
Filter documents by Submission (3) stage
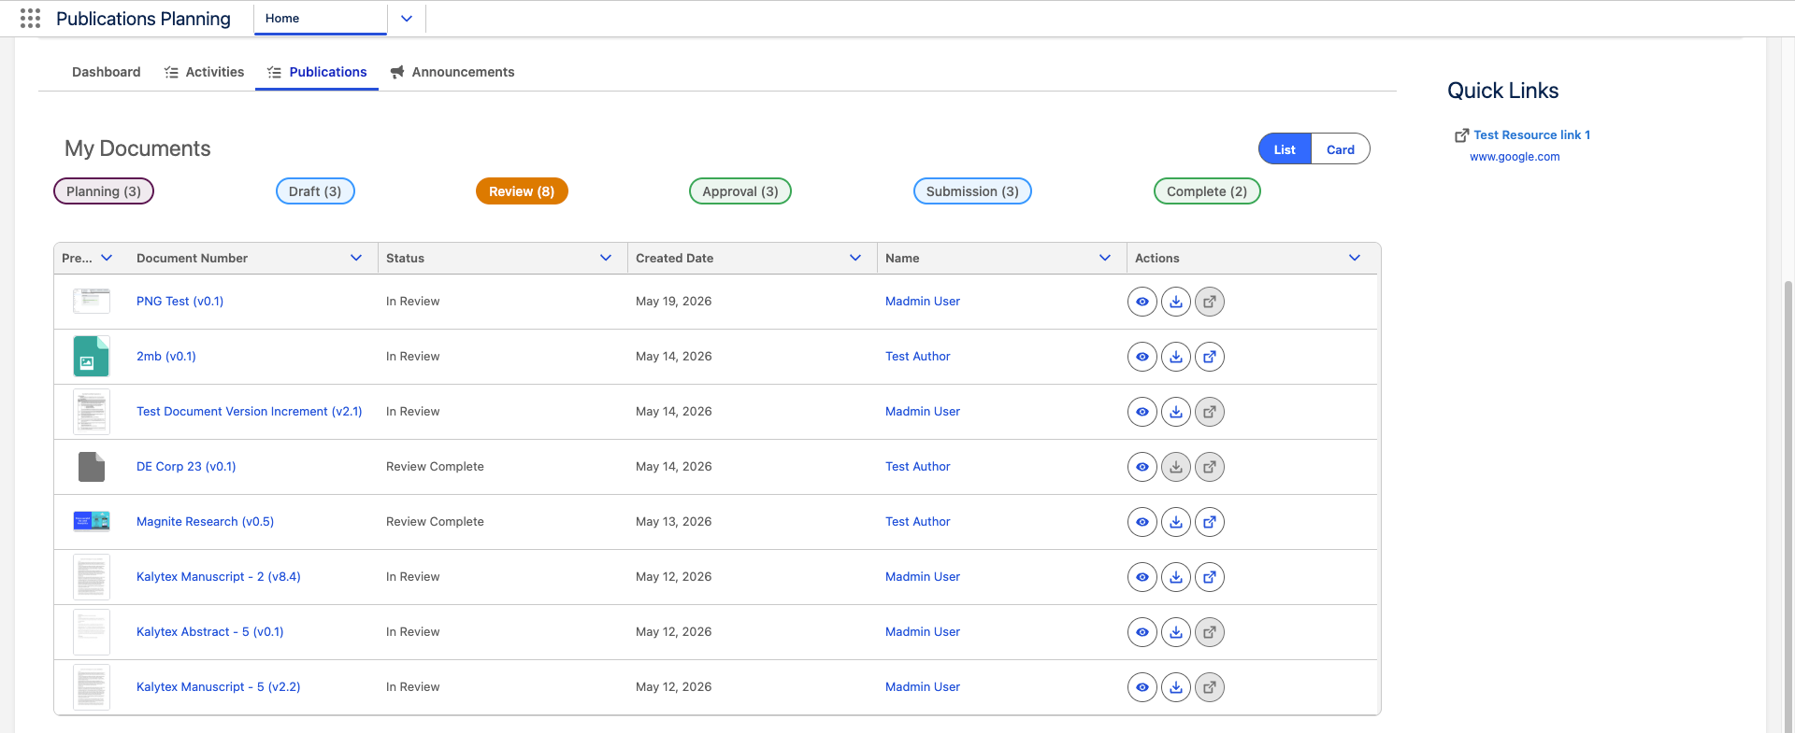coord(972,191)
